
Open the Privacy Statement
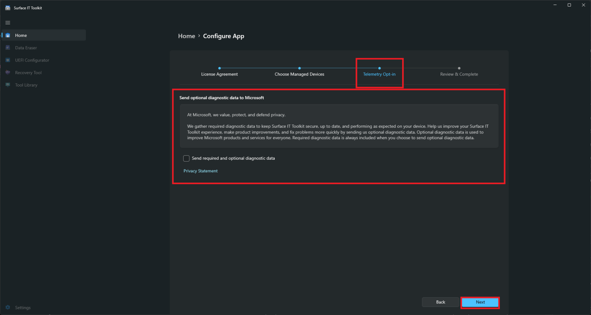click(200, 171)
